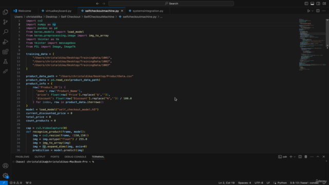Click the remote window indicator in status bar
The image size is (329, 185).
(4, 183)
